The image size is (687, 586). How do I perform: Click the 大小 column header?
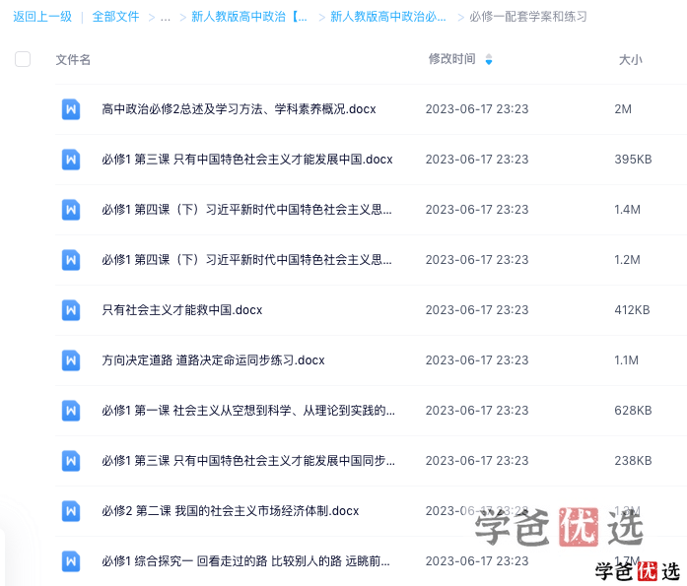coord(630,59)
